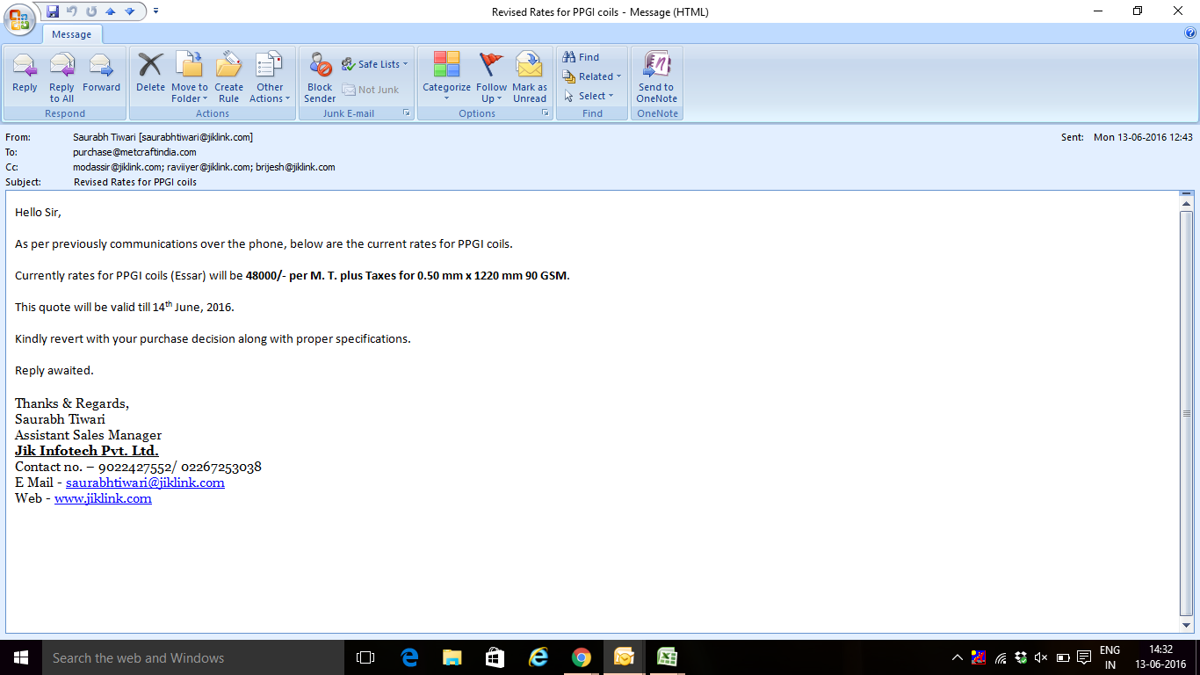
Task: Expand the Other Actions menu
Action: click(x=270, y=93)
